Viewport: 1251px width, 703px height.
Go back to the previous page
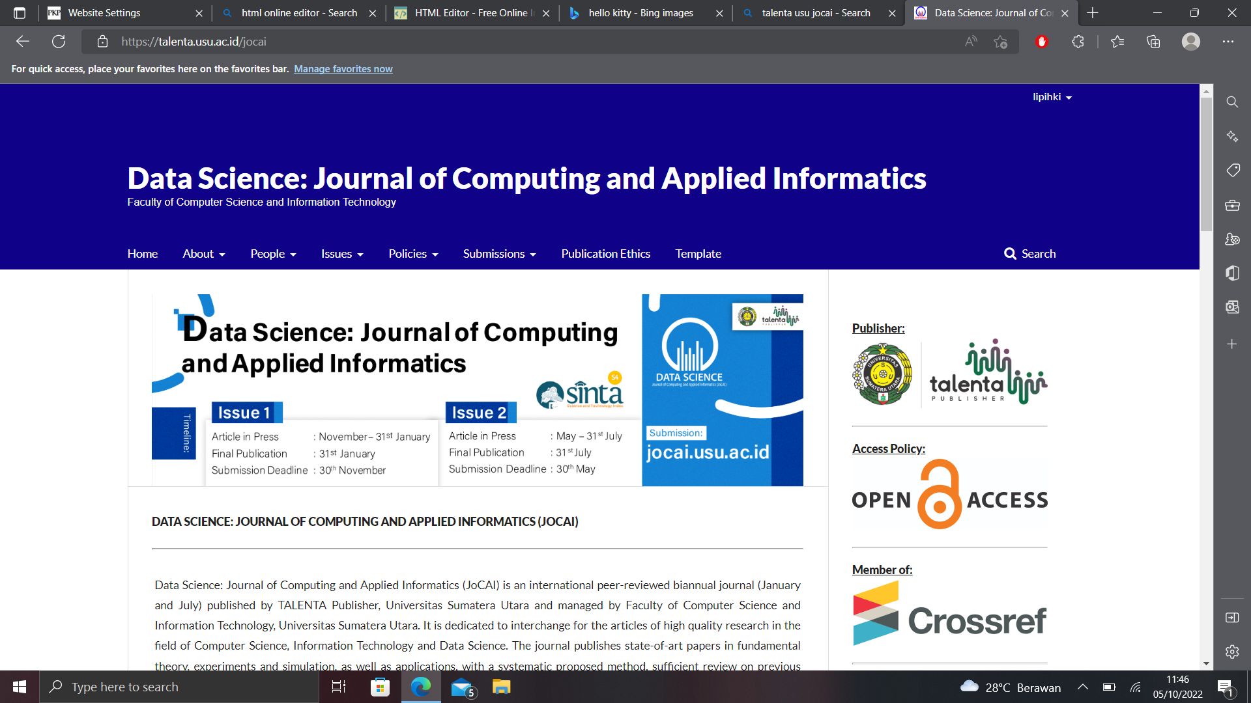coord(23,42)
